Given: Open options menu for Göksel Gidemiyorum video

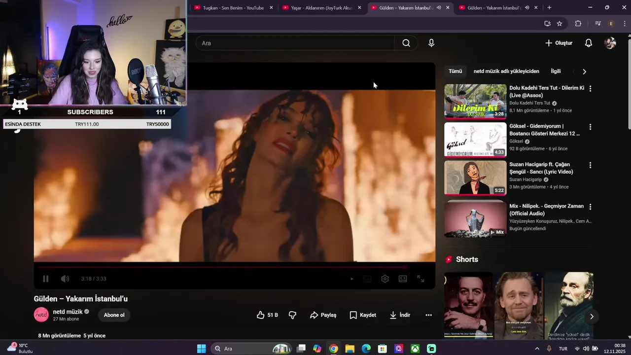Looking at the screenshot, I should coord(590,127).
